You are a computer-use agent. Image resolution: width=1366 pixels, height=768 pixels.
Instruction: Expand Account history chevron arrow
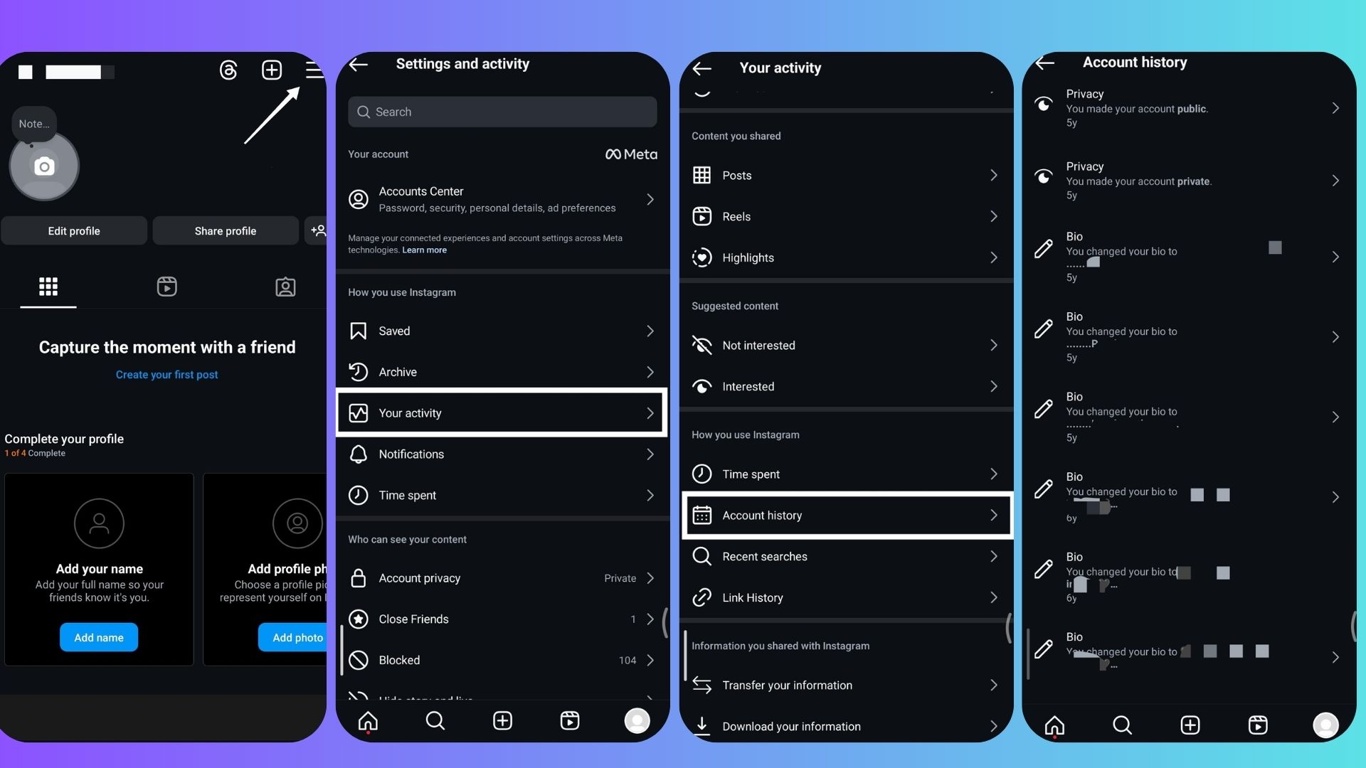(993, 515)
